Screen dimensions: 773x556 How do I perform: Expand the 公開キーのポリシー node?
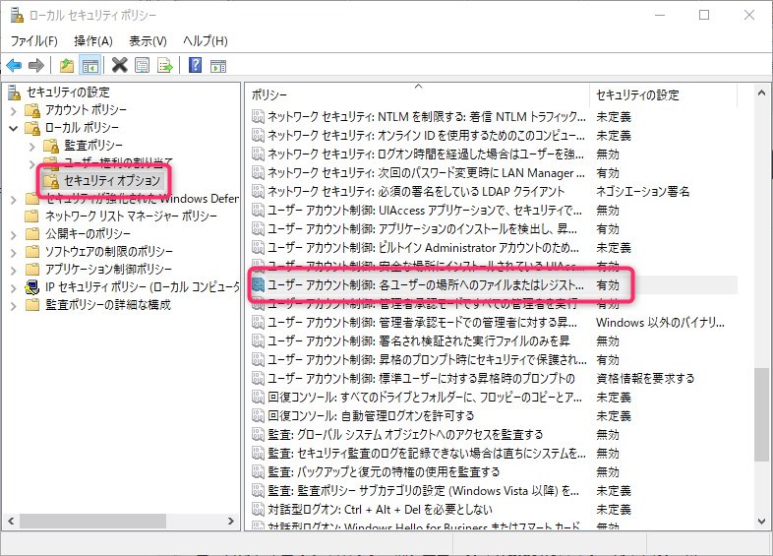tap(14, 235)
